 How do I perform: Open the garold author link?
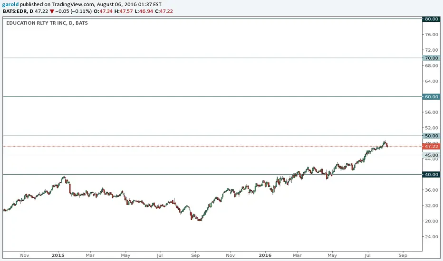click(x=10, y=5)
